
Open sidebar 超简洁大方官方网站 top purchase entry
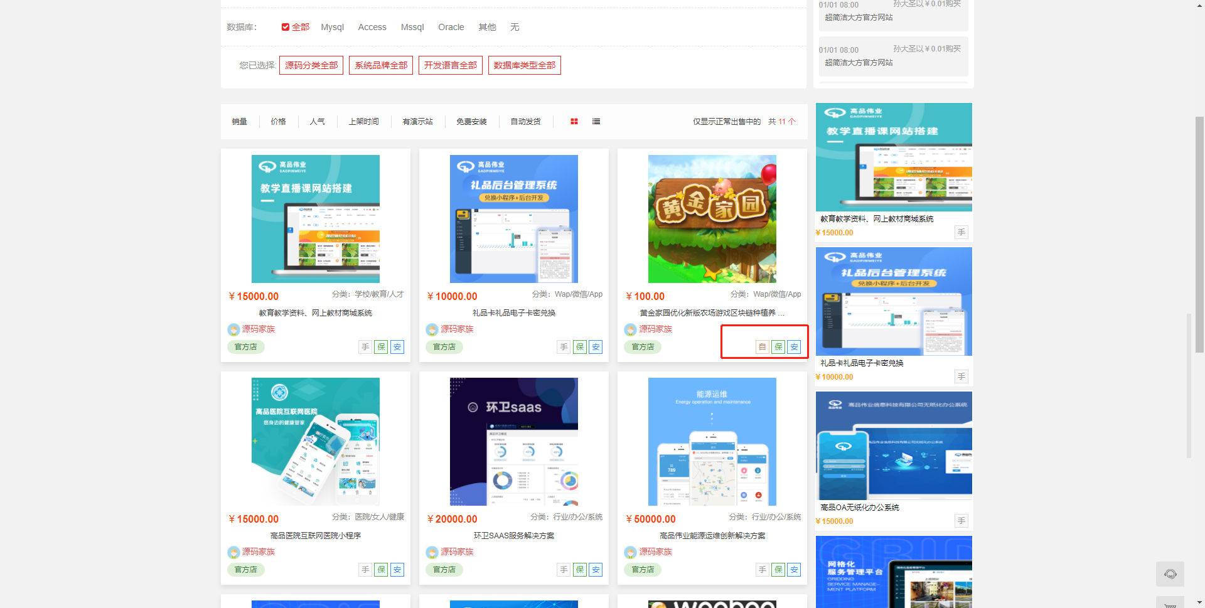point(859,18)
